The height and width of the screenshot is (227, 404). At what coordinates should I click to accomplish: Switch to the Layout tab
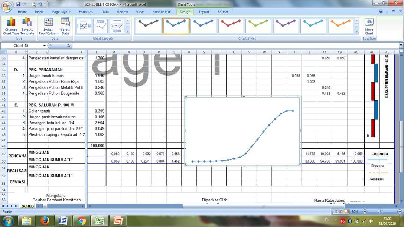click(x=205, y=11)
